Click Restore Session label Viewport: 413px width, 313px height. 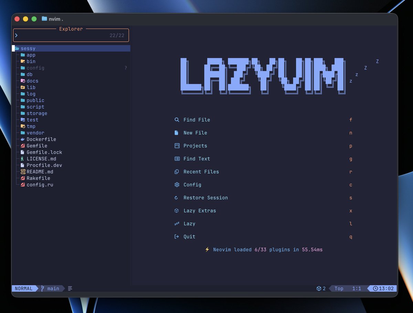pyautogui.click(x=206, y=198)
